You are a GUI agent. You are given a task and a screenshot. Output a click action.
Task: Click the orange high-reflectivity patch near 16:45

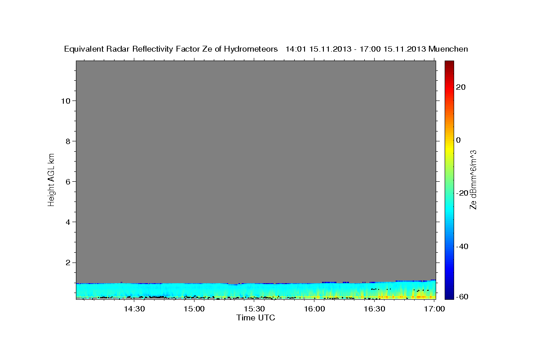pyautogui.click(x=404, y=297)
